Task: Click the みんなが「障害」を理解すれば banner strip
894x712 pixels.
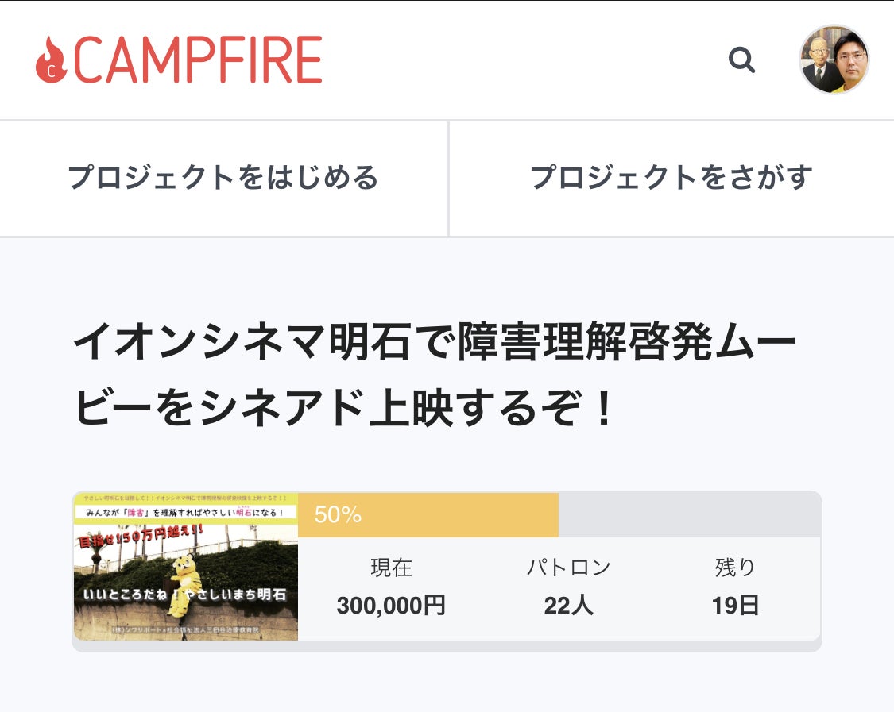Action: tap(186, 512)
